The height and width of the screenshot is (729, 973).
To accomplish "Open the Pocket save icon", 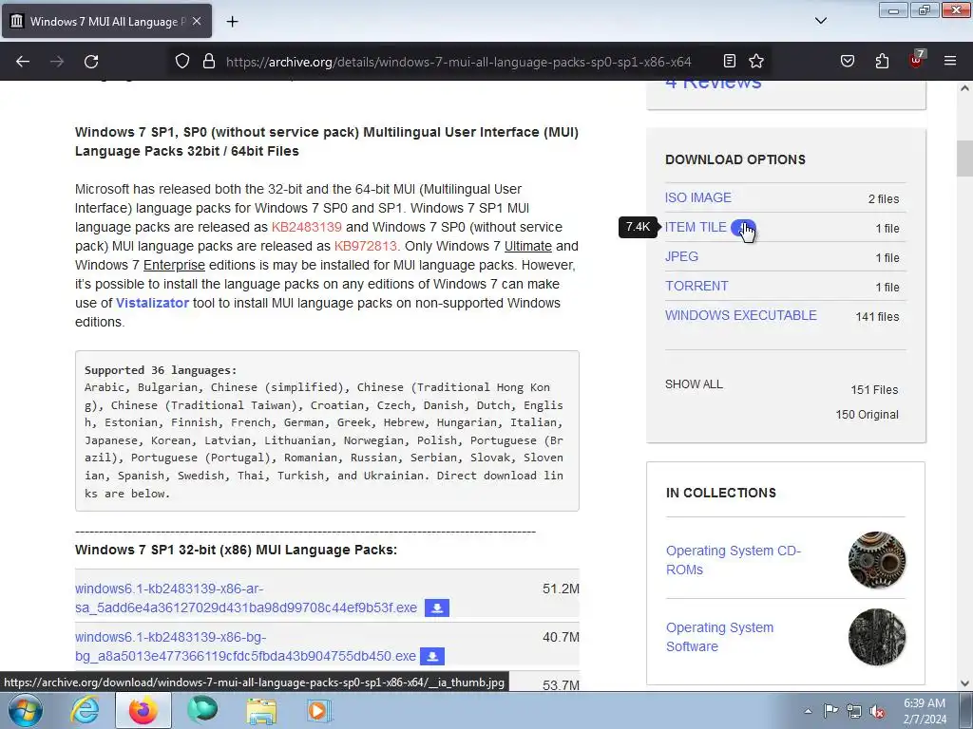I will click(847, 61).
